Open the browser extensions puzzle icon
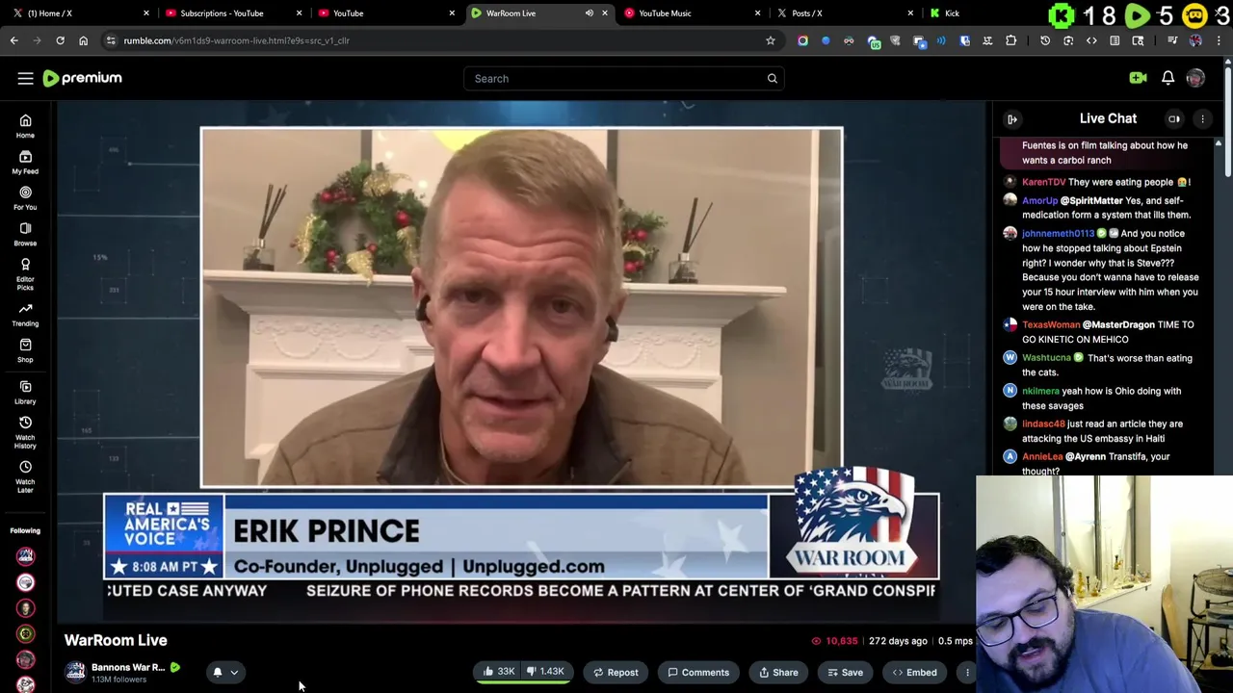This screenshot has height=693, width=1233. click(1010, 40)
